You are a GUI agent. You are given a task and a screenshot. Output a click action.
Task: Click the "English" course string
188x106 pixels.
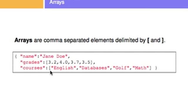click(x=63, y=68)
